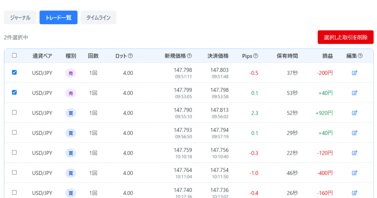The width and height of the screenshot is (377, 198).
Task: Show help tooltip for 新規価格 column
Action: [189, 56]
